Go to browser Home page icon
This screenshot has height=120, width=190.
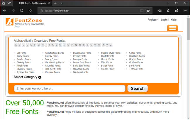[30, 11]
